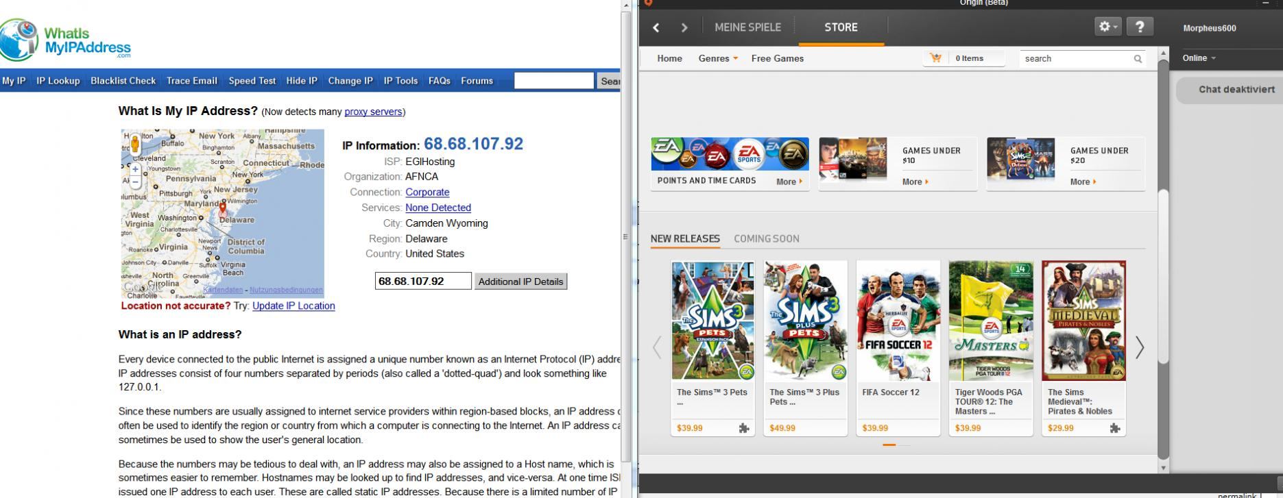Click the EA Points and Time Cards banner
This screenshot has height=498, width=1283.
[730, 154]
